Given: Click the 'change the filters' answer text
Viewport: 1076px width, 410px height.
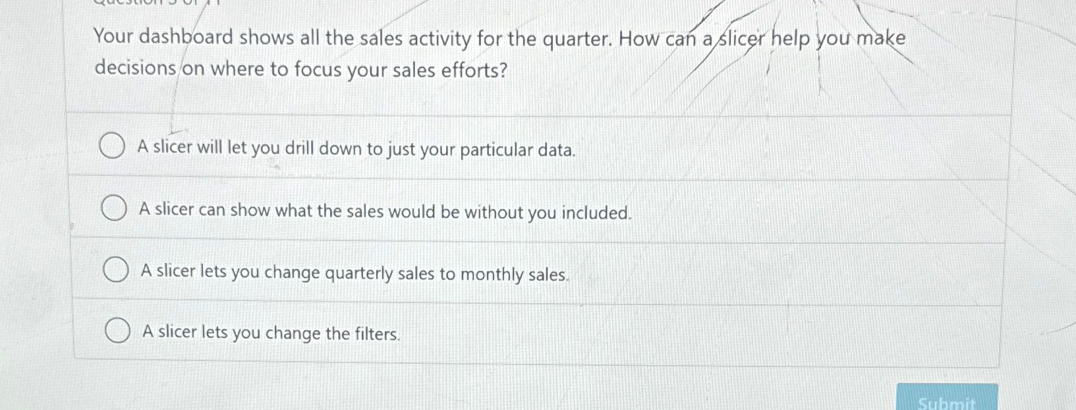Looking at the screenshot, I should click(270, 333).
